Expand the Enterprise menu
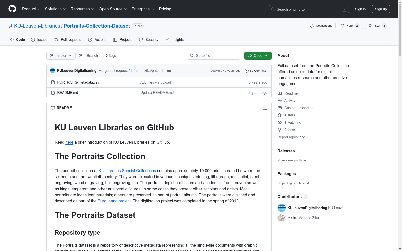 (x=143, y=9)
